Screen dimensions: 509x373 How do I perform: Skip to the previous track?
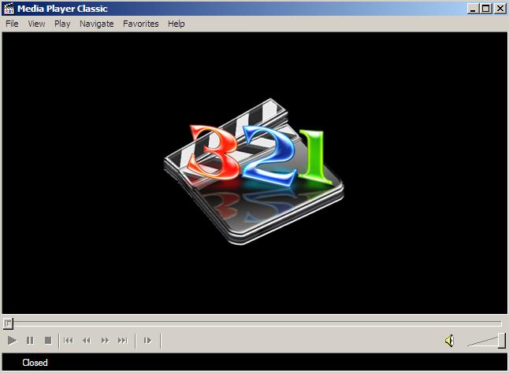tap(69, 341)
